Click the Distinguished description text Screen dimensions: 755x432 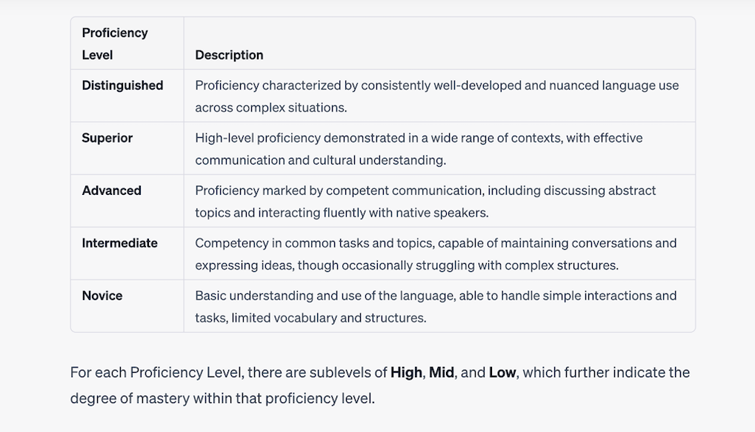(436, 96)
